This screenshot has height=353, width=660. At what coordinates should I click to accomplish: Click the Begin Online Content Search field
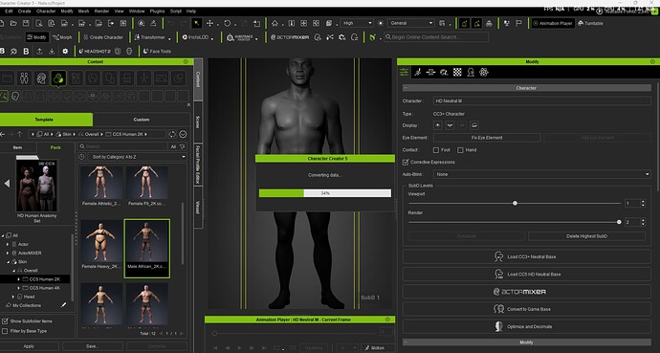[x=436, y=37]
